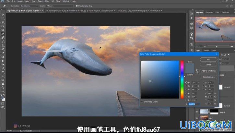This screenshot has width=235, height=133.
Task: Open Color Libraries button
Action: [208, 77]
